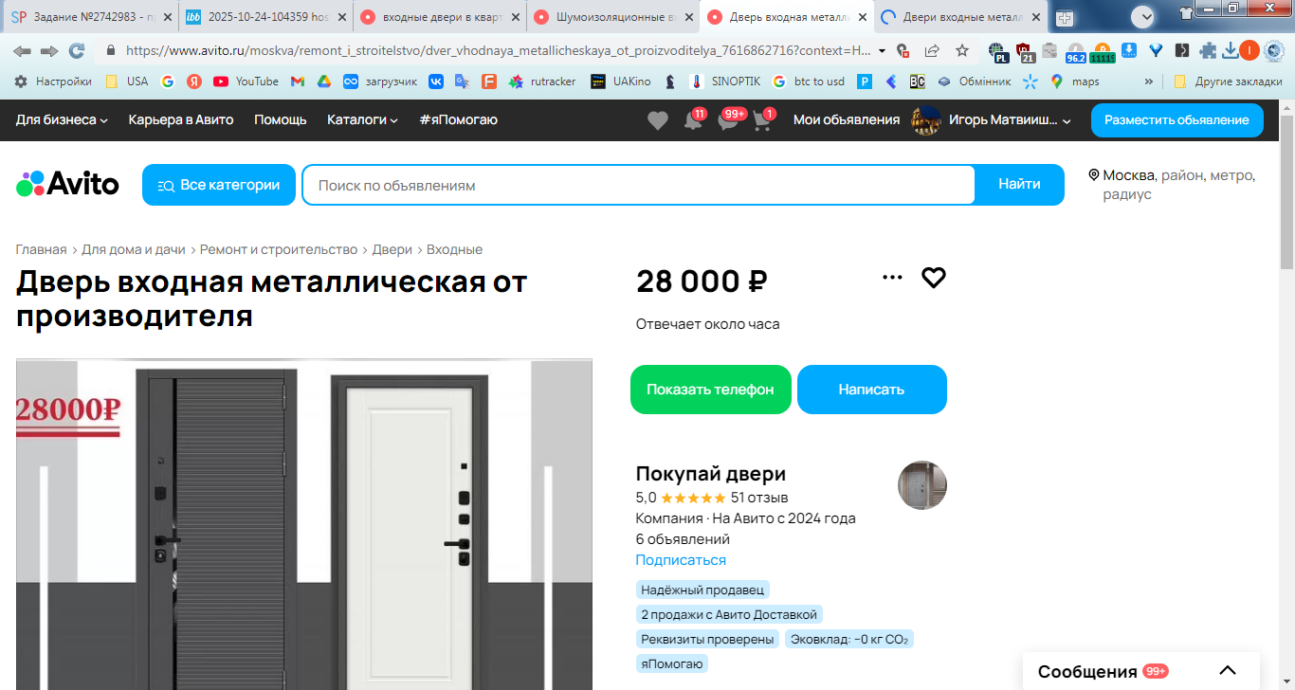The width and height of the screenshot is (1295, 690).
Task: Open Мои объявления in the header
Action: point(847,119)
